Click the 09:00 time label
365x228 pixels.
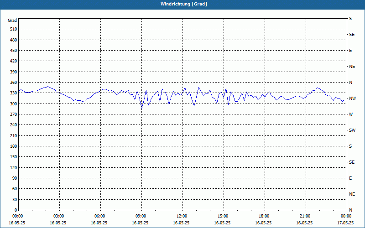[x=141, y=216]
